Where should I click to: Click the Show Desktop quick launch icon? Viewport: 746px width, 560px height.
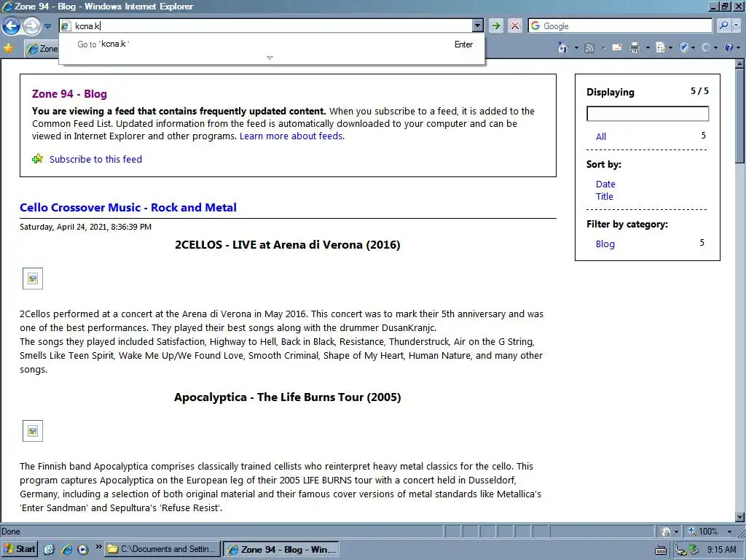pyautogui.click(x=49, y=549)
